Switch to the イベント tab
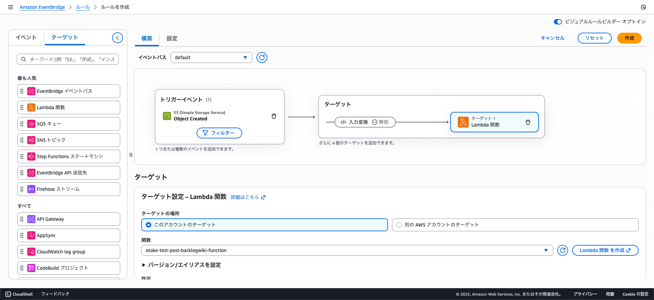This screenshot has width=654, height=300. (26, 37)
